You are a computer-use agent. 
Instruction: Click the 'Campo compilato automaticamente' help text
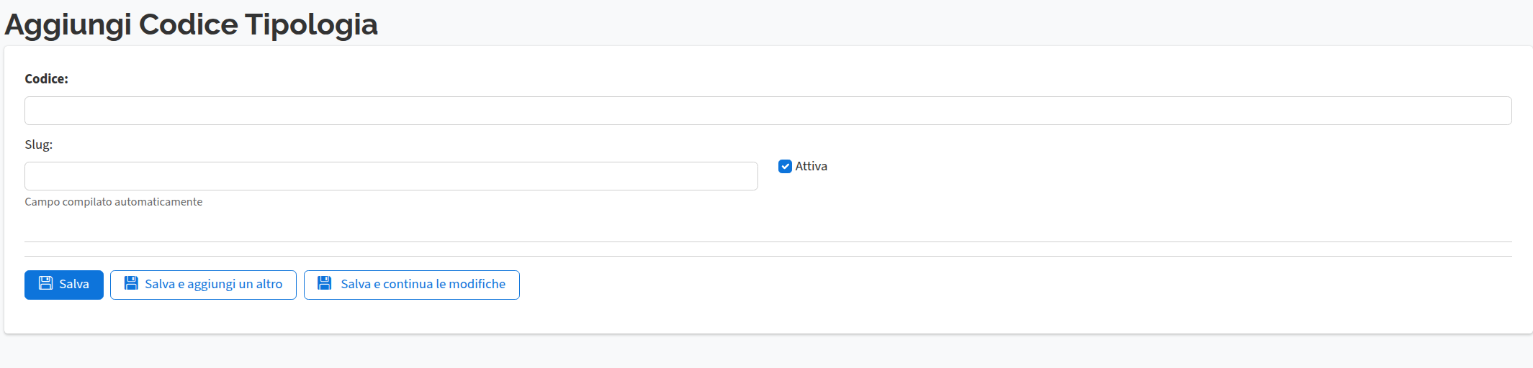113,202
